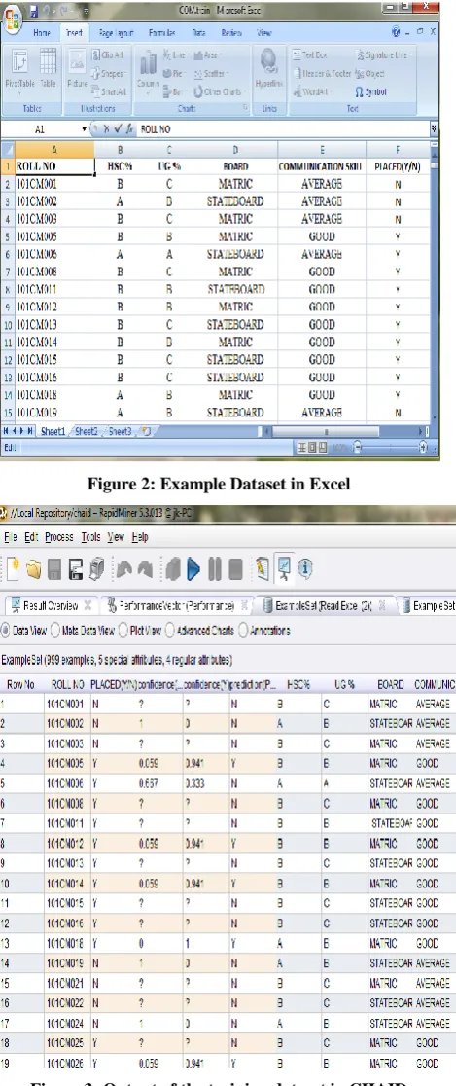Image resolution: width=456 pixels, height=1086 pixels.
Task: Open Pie chart dropdown in Excel
Action: (174, 73)
